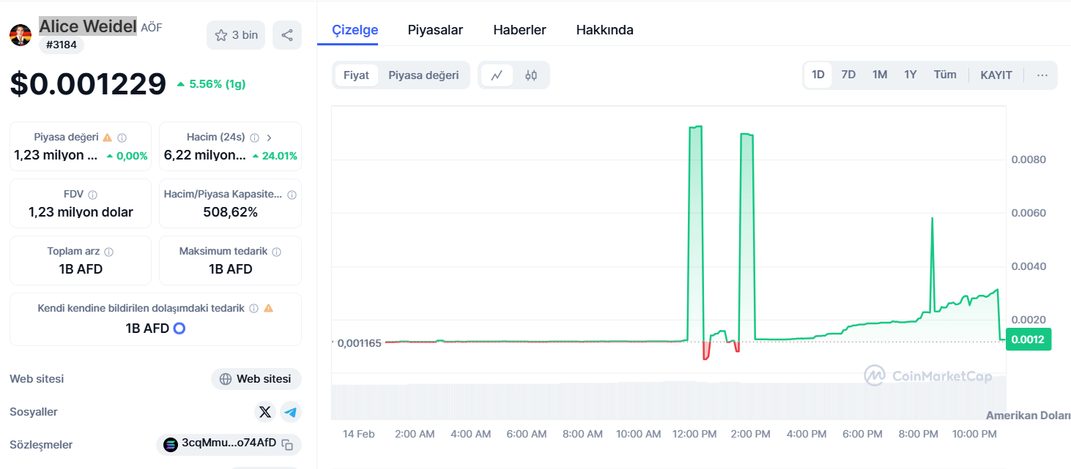
Task: Open chart more options ellipsis menu
Action: point(1042,75)
